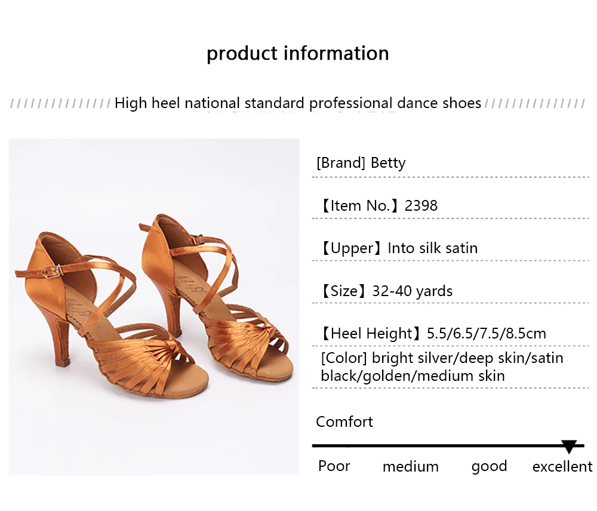Click the 'medium' label on comfort scale
The height and width of the screenshot is (511, 597).
(411, 466)
